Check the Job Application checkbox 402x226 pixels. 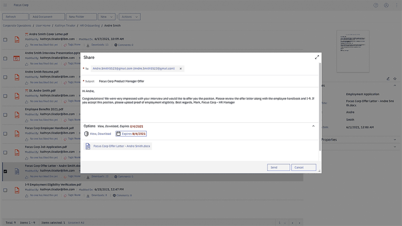click(5, 152)
